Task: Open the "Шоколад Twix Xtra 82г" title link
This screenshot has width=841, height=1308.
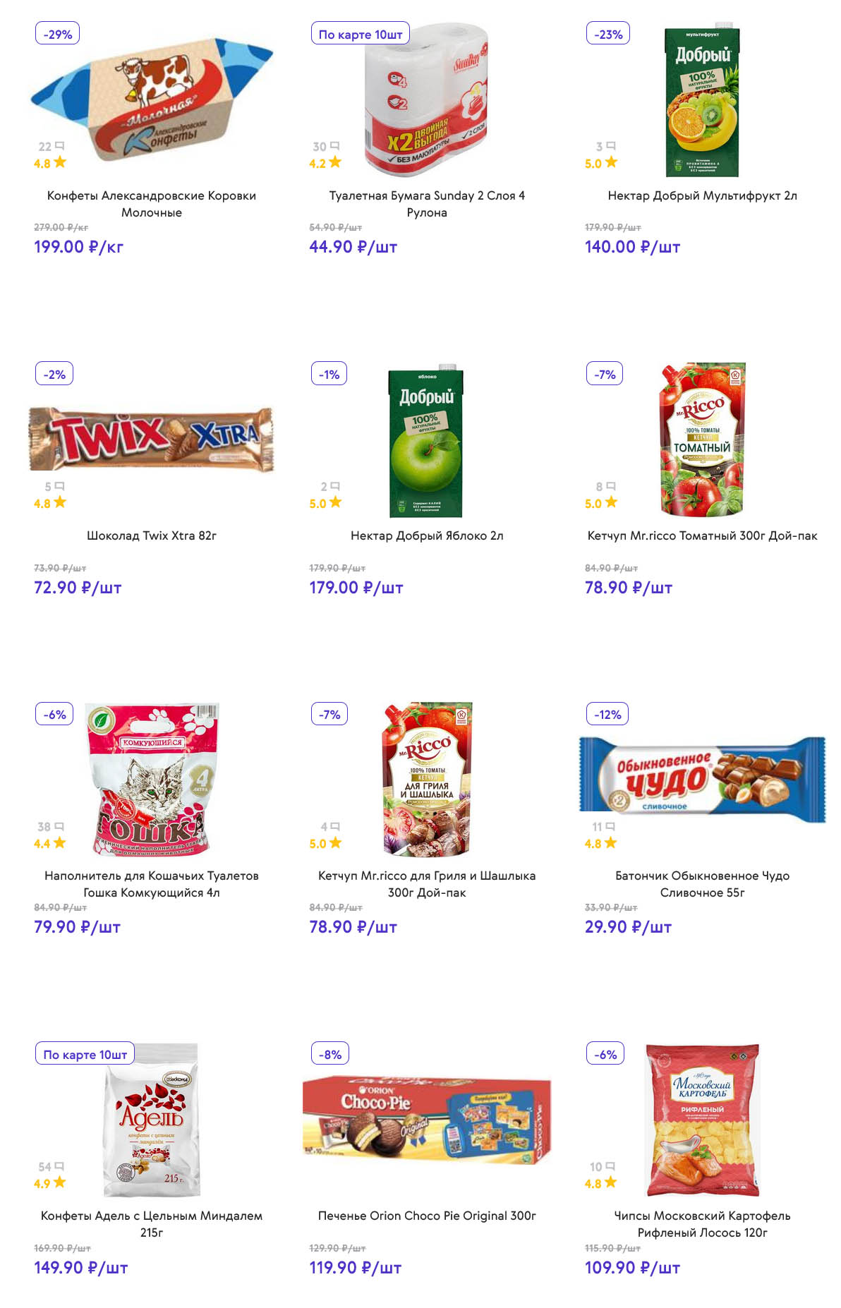Action: 151,535
